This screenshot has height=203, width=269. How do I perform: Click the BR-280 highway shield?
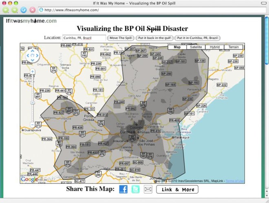tap(98, 174)
